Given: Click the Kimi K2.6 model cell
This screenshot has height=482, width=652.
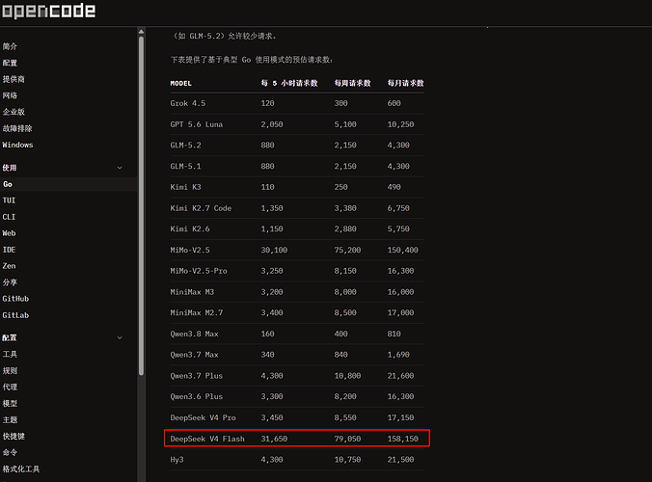Looking at the screenshot, I should (x=190, y=229).
